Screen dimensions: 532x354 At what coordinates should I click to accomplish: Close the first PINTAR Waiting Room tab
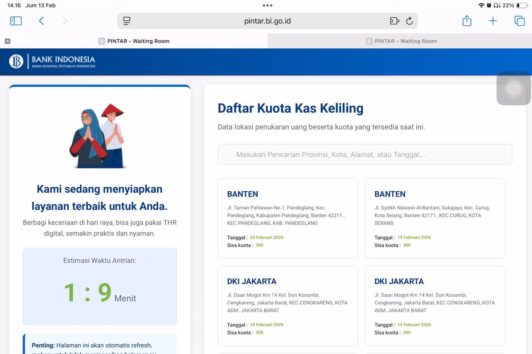(8, 41)
